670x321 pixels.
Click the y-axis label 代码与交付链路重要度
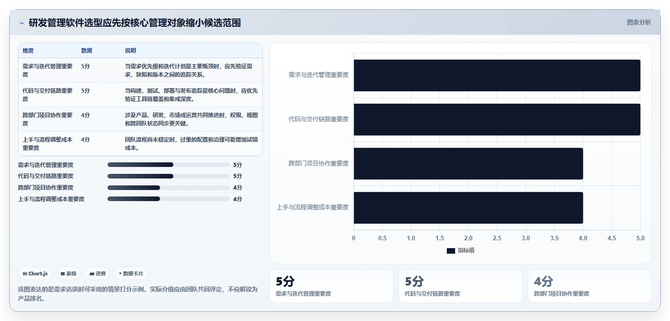click(x=319, y=119)
